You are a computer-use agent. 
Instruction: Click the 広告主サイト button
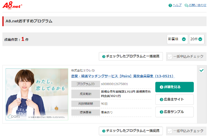(174, 99)
